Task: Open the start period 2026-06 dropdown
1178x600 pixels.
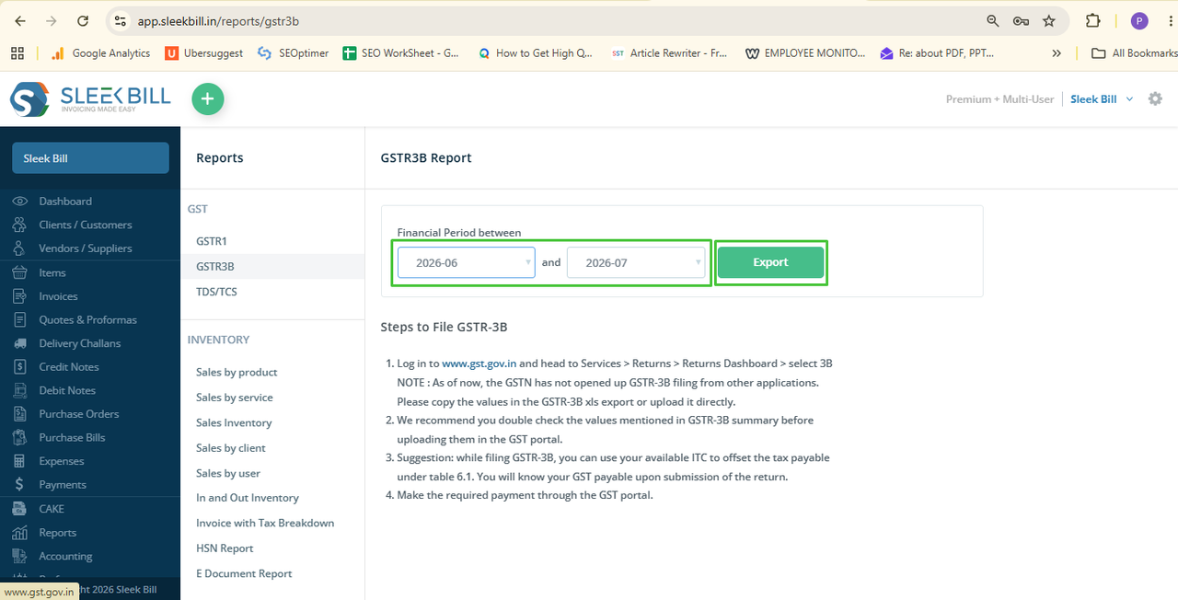Action: pyautogui.click(x=467, y=262)
